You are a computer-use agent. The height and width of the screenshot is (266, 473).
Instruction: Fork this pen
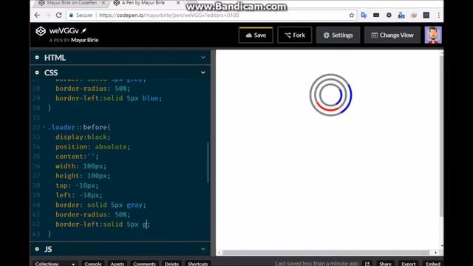(295, 35)
